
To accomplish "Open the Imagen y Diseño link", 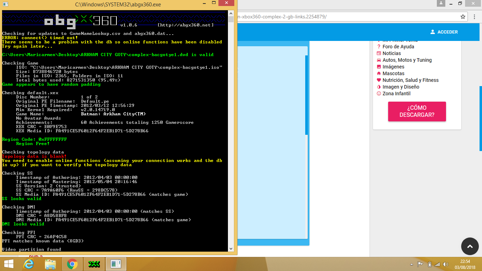I will coord(401,87).
